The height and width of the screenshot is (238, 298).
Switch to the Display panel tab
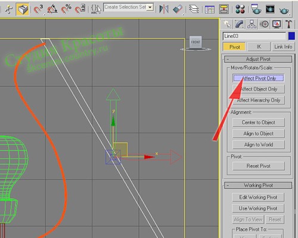pyautogui.click(x=277, y=24)
